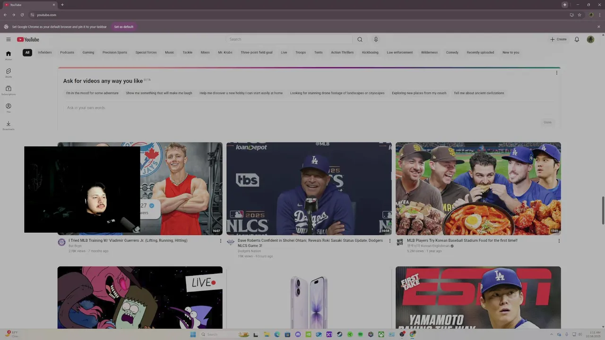Click Set as default button

[x=124, y=27]
